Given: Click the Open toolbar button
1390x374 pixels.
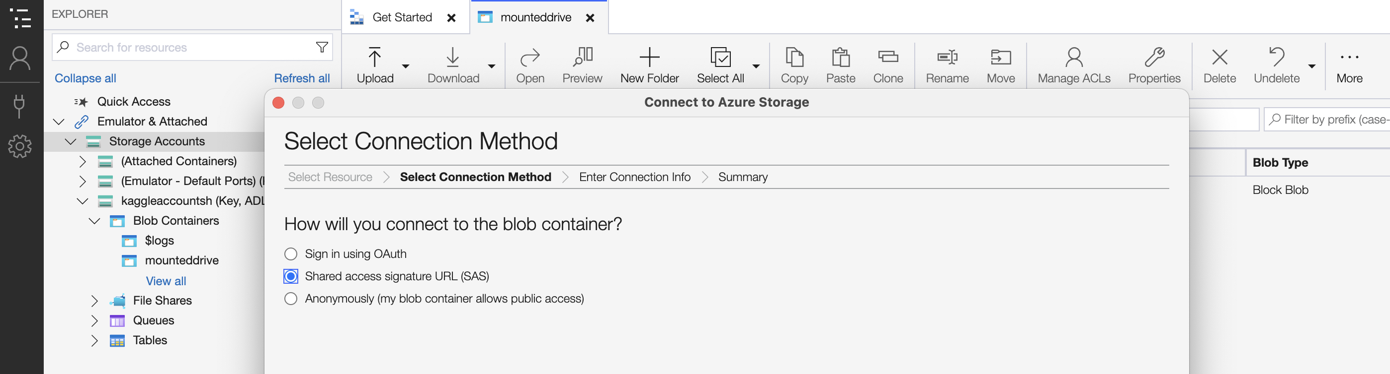Looking at the screenshot, I should (530, 65).
